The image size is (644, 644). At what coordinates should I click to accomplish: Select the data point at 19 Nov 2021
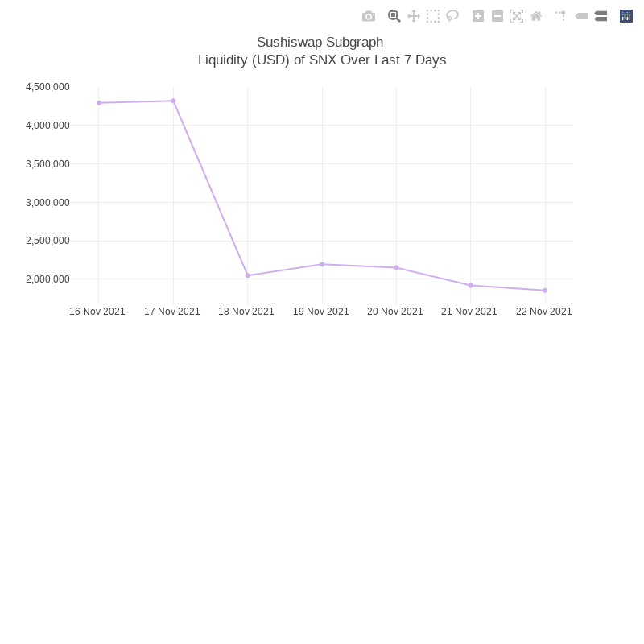point(322,264)
